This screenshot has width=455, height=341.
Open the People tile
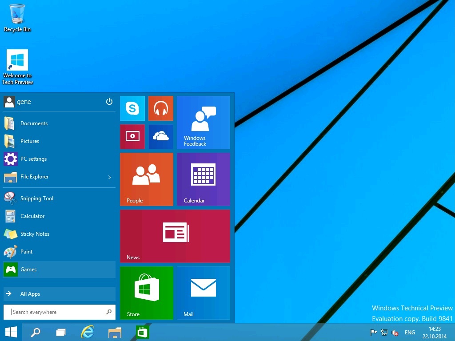(x=146, y=179)
